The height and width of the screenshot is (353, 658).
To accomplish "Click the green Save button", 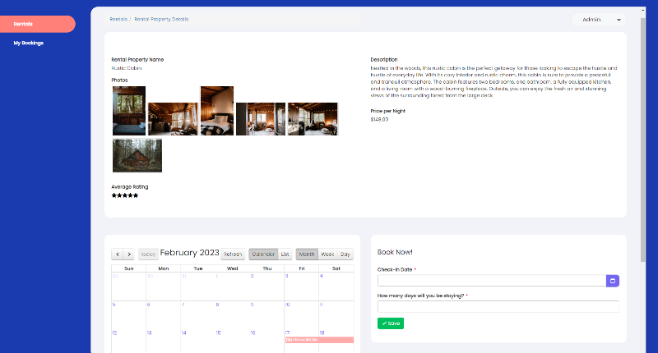I will point(391,323).
